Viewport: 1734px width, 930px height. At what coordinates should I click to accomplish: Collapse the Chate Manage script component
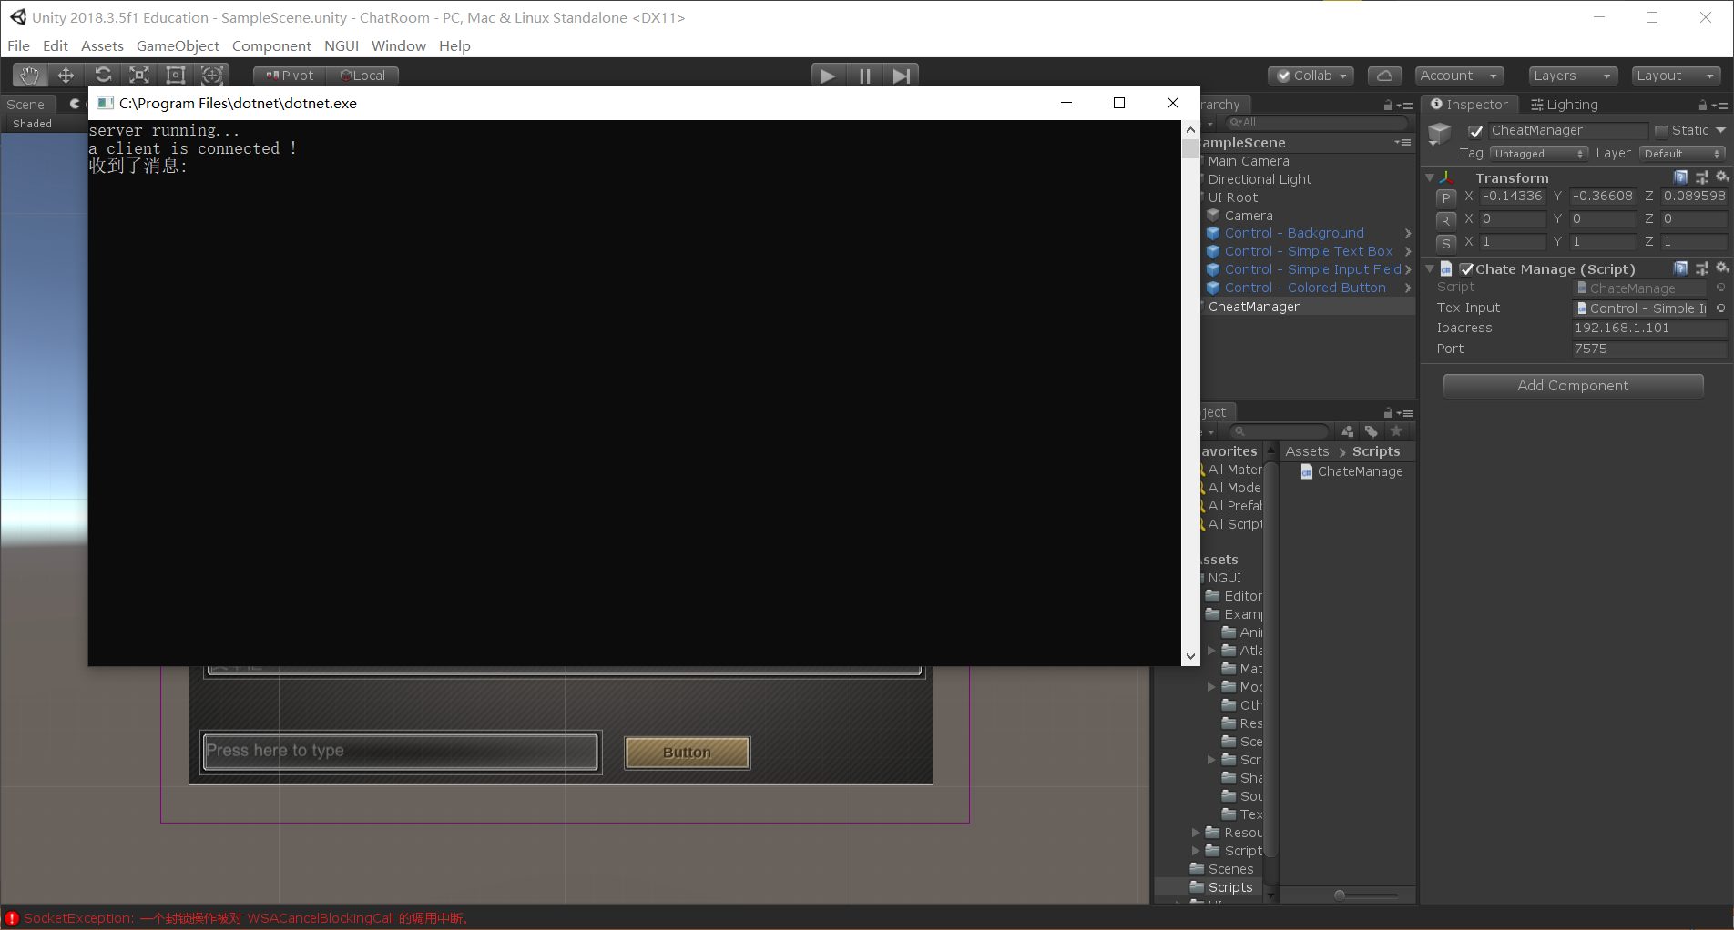coord(1430,269)
